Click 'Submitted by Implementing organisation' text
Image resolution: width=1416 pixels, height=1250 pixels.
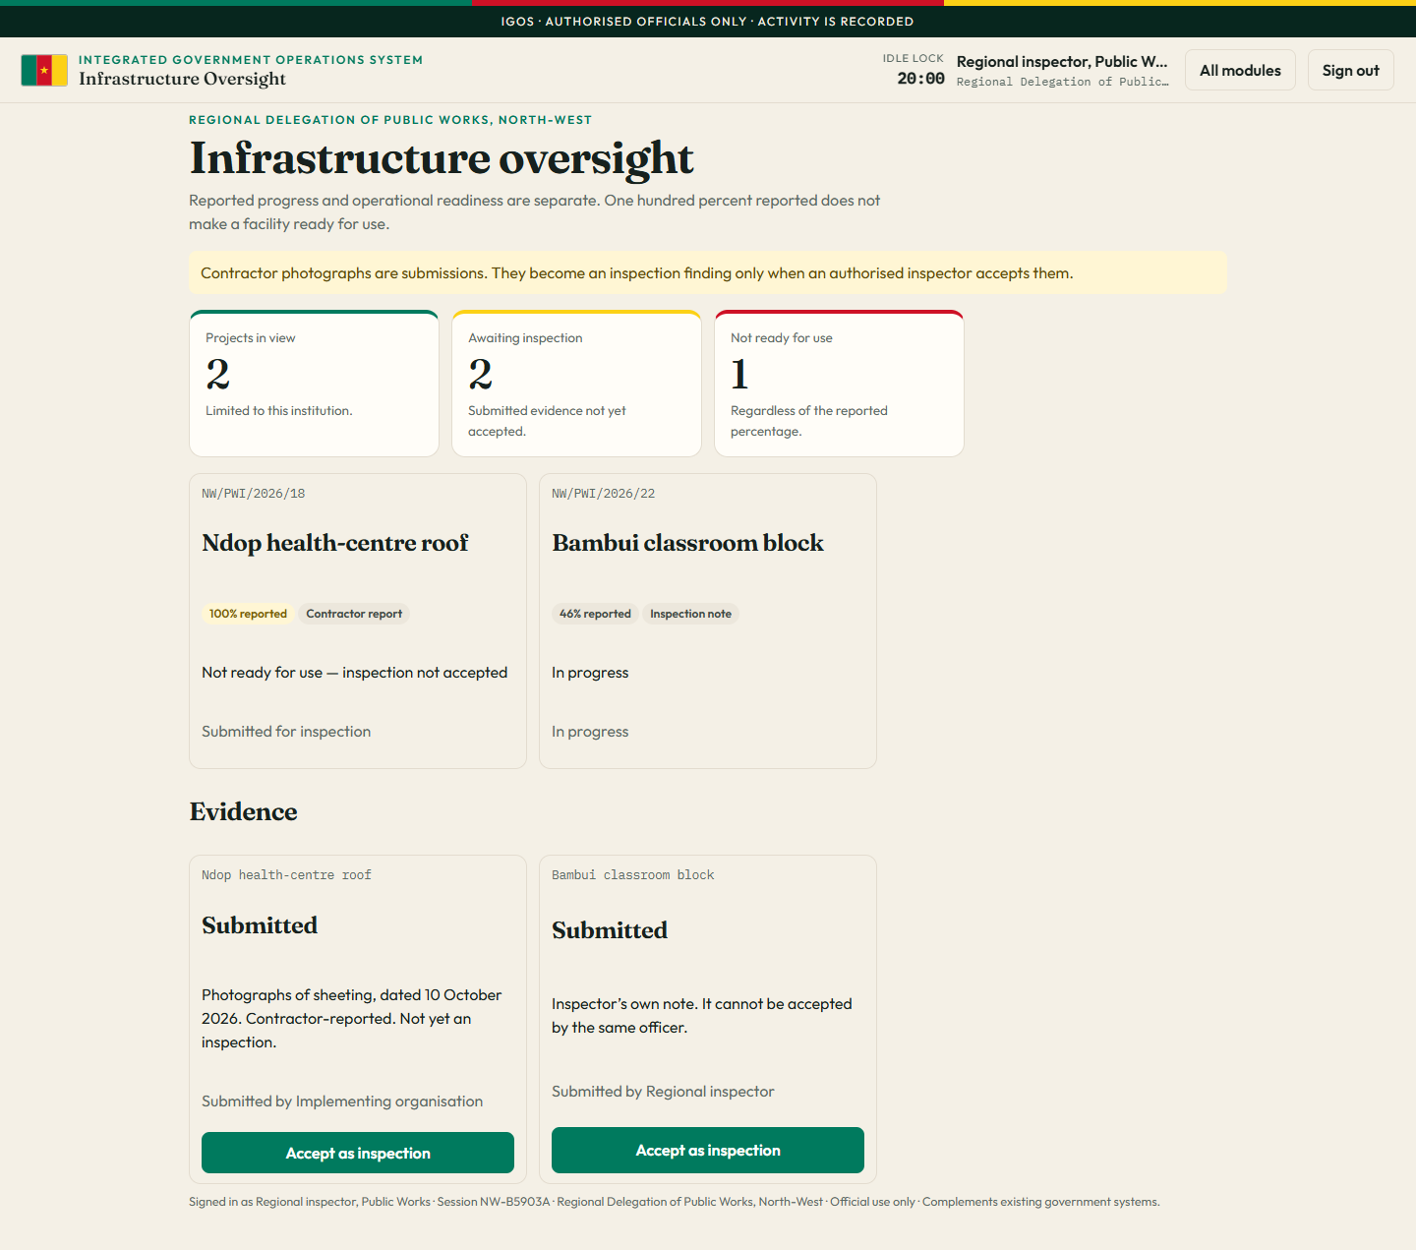tap(342, 1101)
